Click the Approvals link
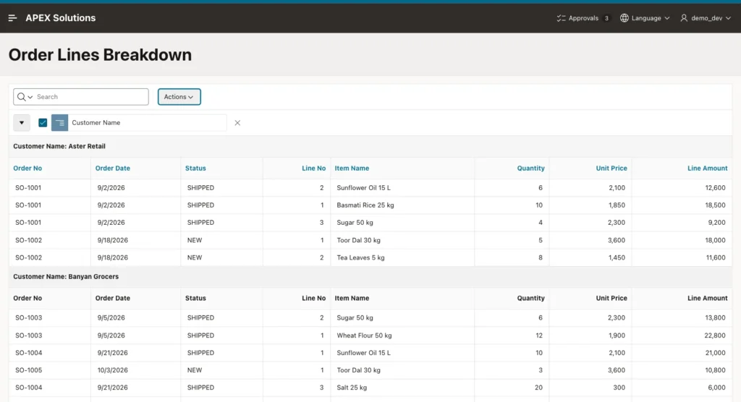Image resolution: width=741 pixels, height=402 pixels. (x=583, y=18)
